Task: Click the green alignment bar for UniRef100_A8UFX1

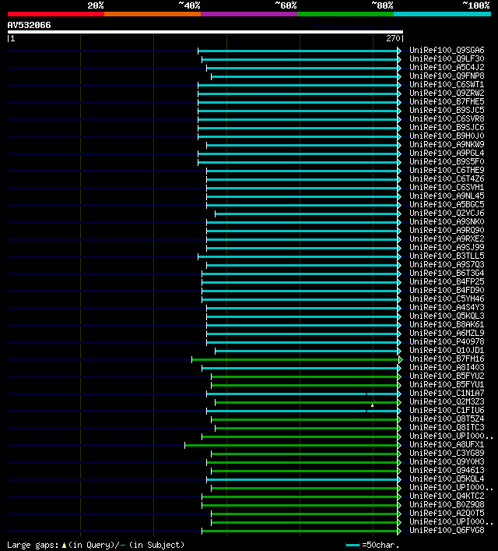Action: pyautogui.click(x=291, y=445)
